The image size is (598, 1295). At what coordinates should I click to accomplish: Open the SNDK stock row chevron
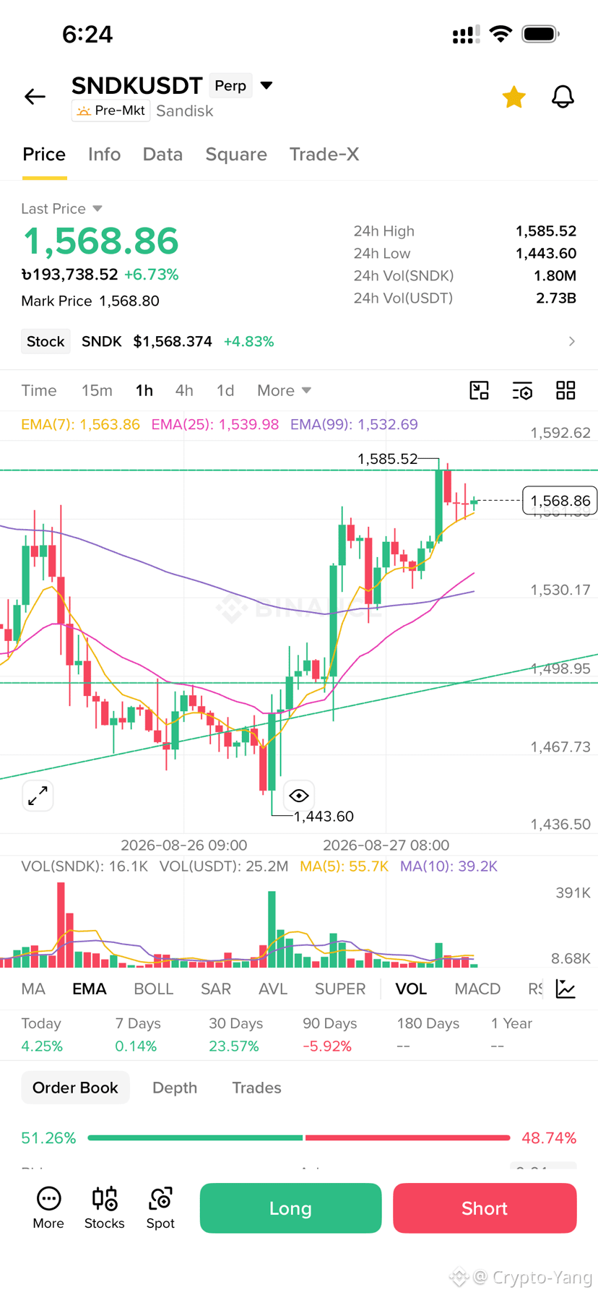pos(571,341)
